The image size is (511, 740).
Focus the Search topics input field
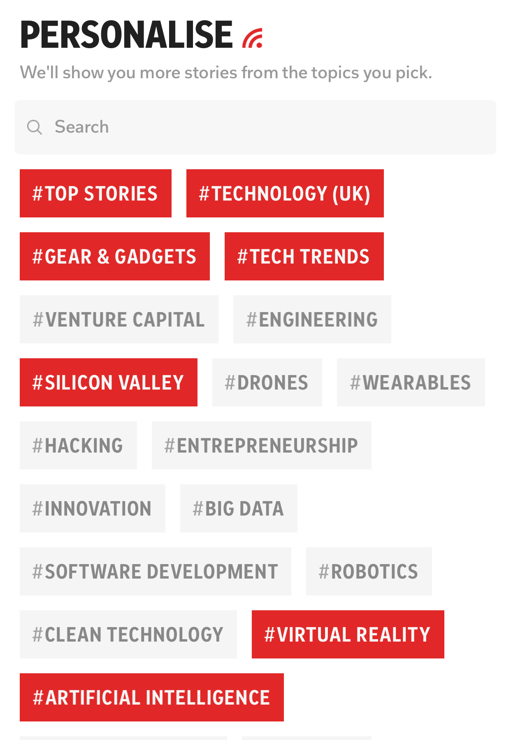[255, 127]
